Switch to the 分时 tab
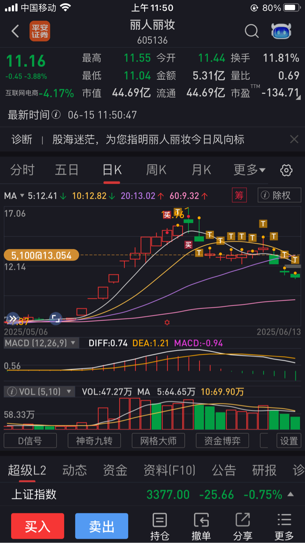Screen dimensions: 305x543 pyautogui.click(x=22, y=171)
